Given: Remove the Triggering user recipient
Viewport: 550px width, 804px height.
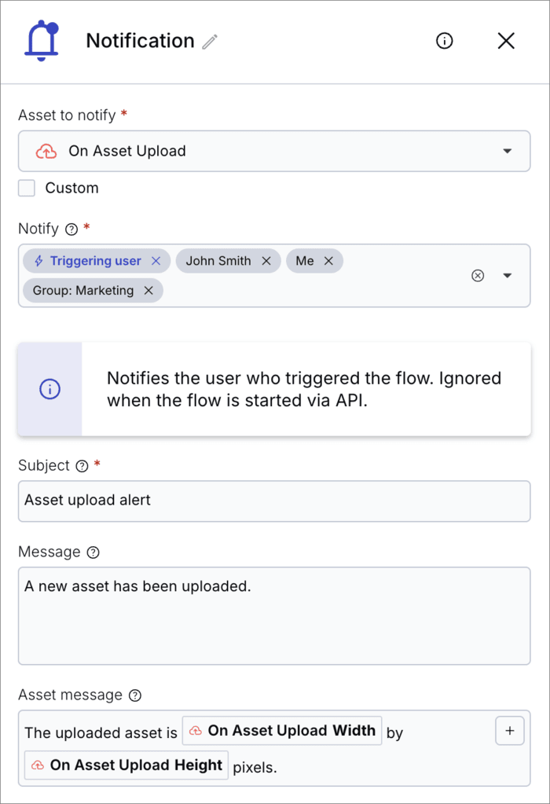Looking at the screenshot, I should tap(156, 261).
